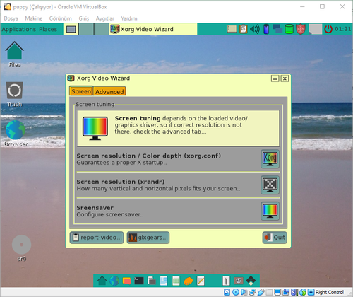The image size is (353, 297).
Task: Click the VirtualBox hard disk activity icon
Action: tap(227, 292)
